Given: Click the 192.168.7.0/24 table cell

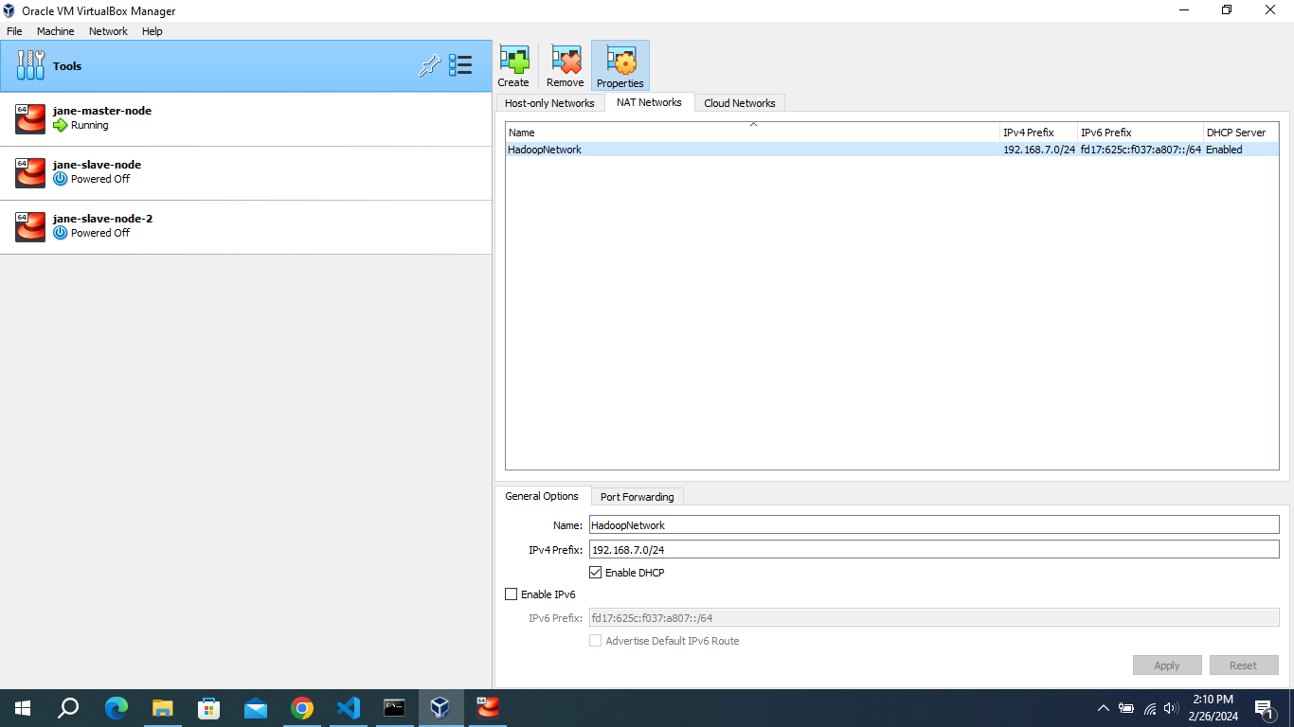Looking at the screenshot, I should (1039, 150).
